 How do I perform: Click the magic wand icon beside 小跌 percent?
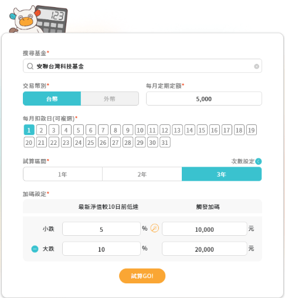point(155,228)
